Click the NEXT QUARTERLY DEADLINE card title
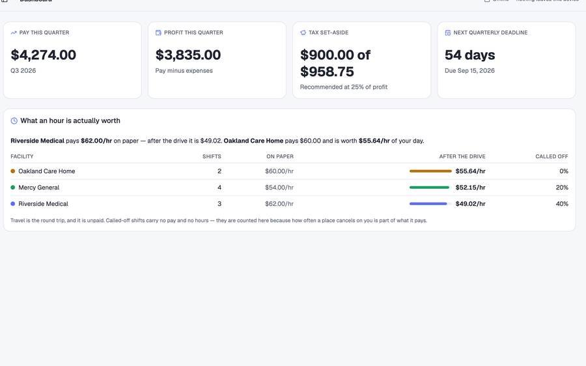Image resolution: width=586 pixels, height=366 pixels. click(490, 33)
